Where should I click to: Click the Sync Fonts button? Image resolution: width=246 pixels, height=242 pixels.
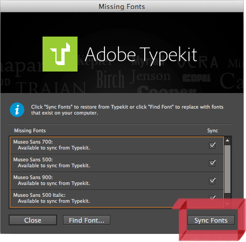[211, 220]
